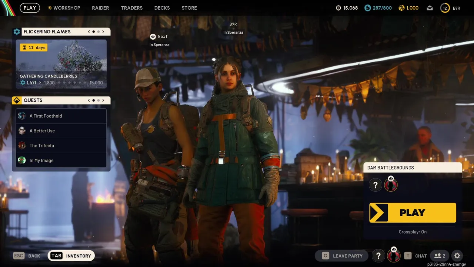Go to next Flickering Flames event page
This screenshot has height=267, width=474.
[x=103, y=32]
